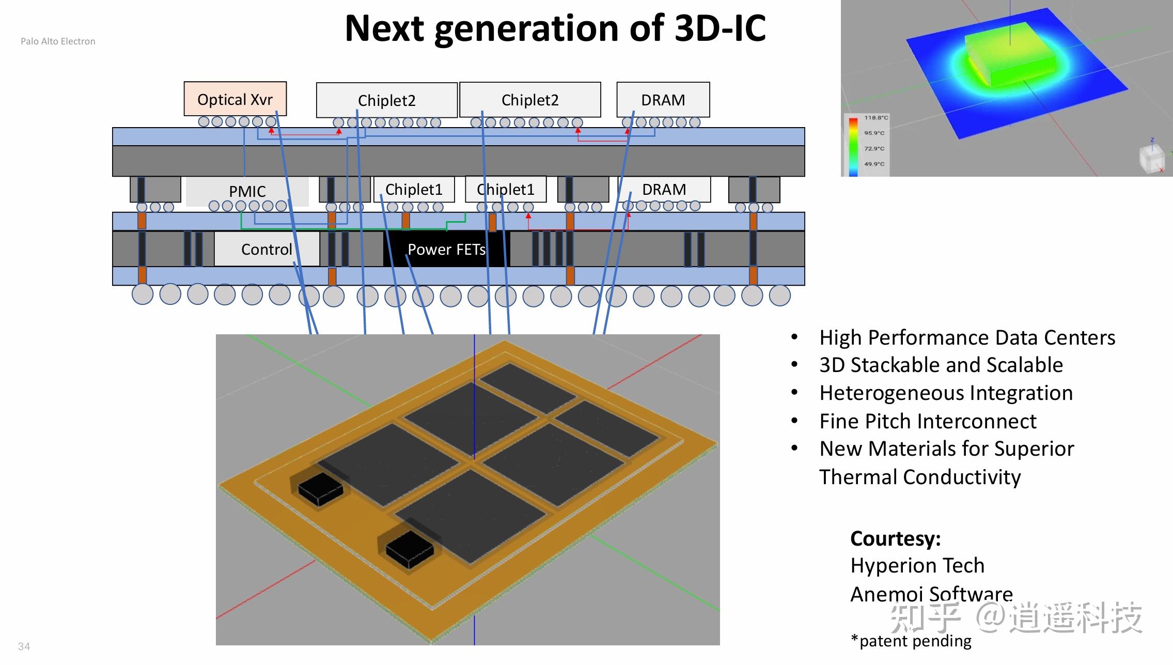The width and height of the screenshot is (1173, 665).
Task: Click the left Chiplet1 box
Action: (x=414, y=190)
